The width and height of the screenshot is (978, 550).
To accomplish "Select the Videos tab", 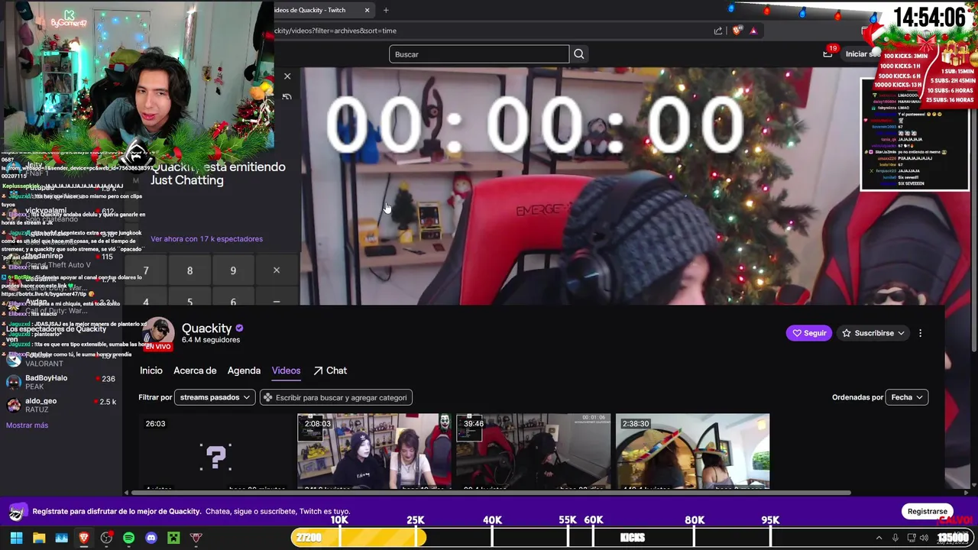I will (286, 370).
